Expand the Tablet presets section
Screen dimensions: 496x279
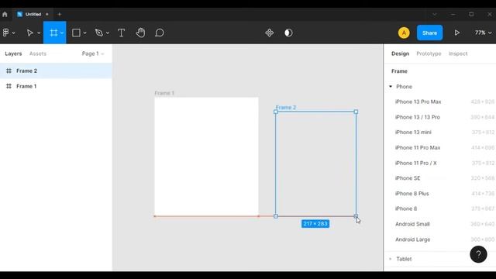point(391,259)
